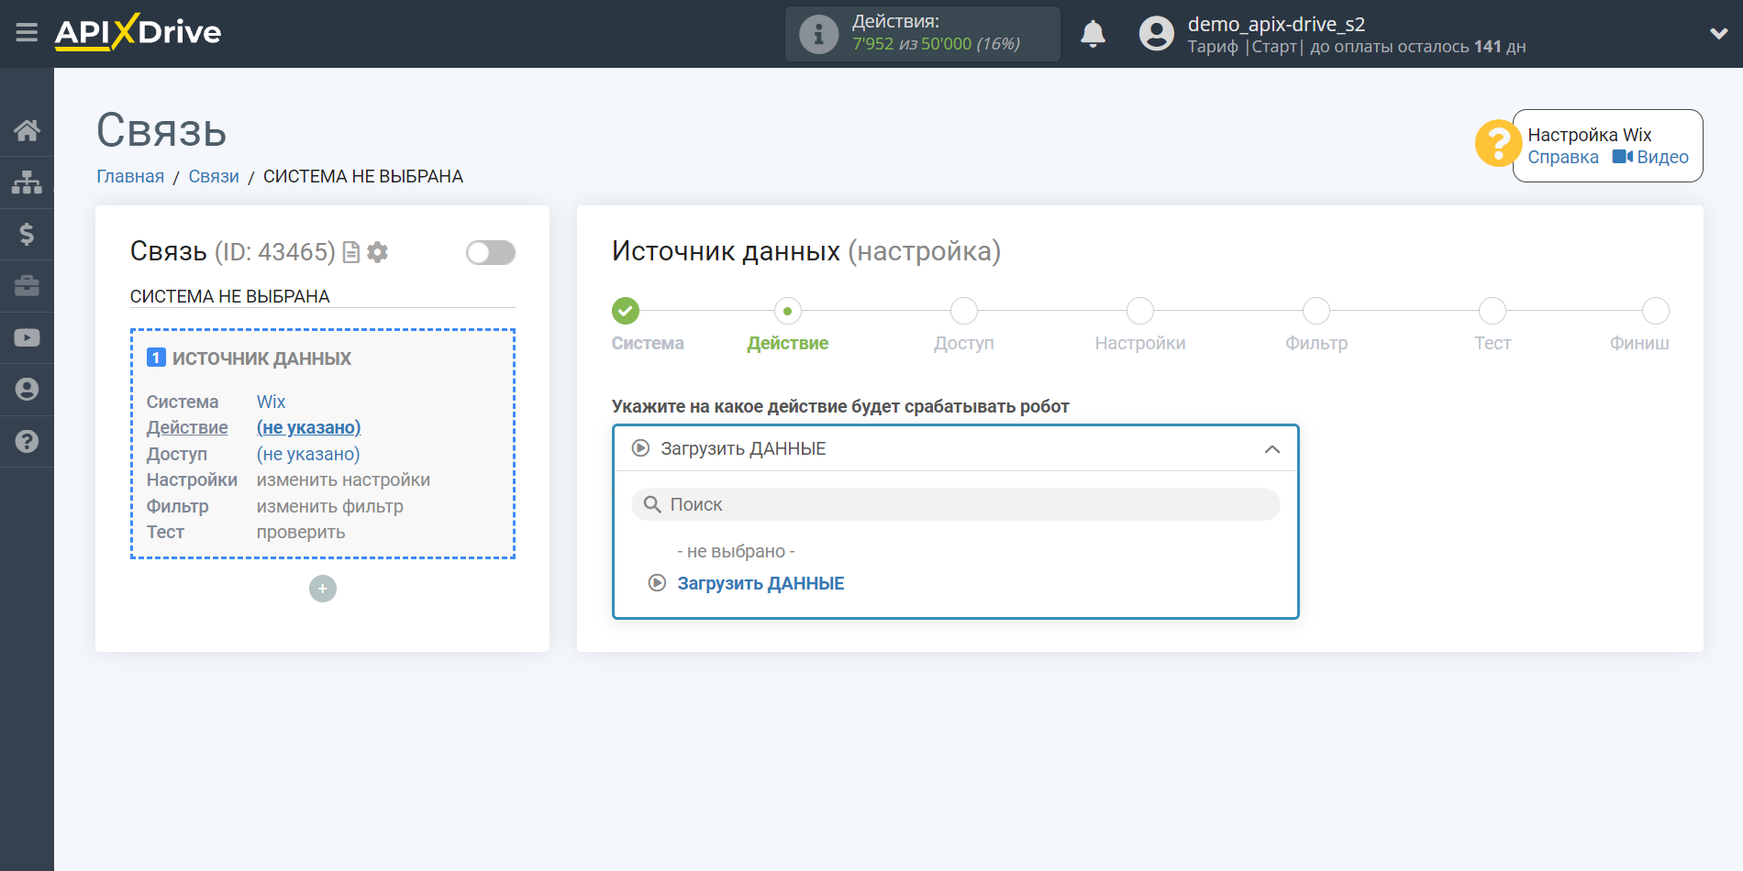The image size is (1743, 871).
Task: Click проверить text
Action: [301, 532]
